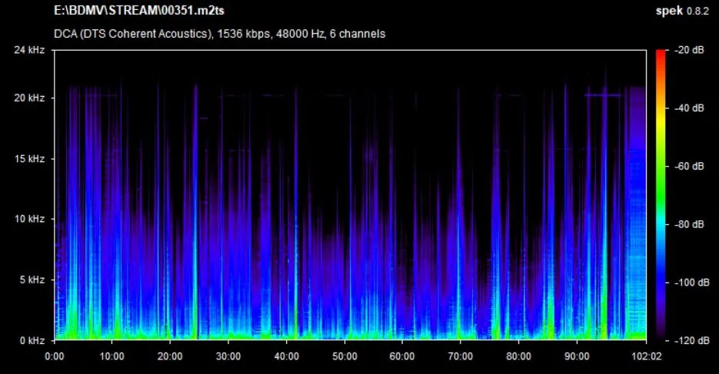Click the 0 kHz frequency axis label
719x374 pixels.
coord(35,340)
